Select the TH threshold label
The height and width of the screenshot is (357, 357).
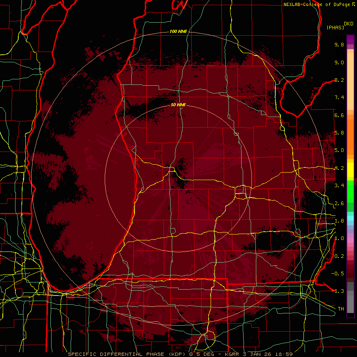(x=341, y=309)
